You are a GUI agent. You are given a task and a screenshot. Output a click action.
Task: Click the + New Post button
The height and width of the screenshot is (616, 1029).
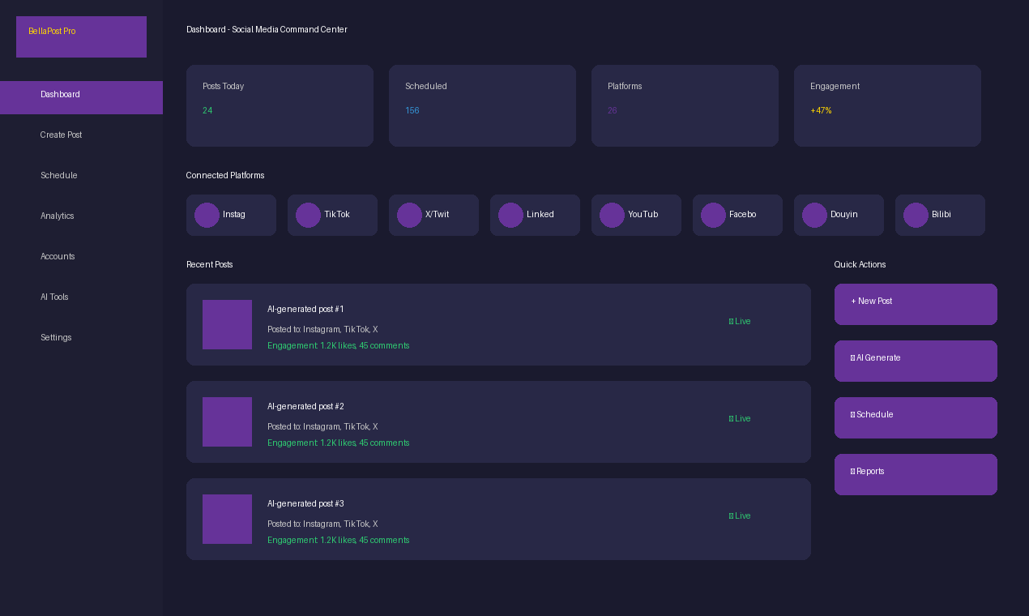click(916, 304)
